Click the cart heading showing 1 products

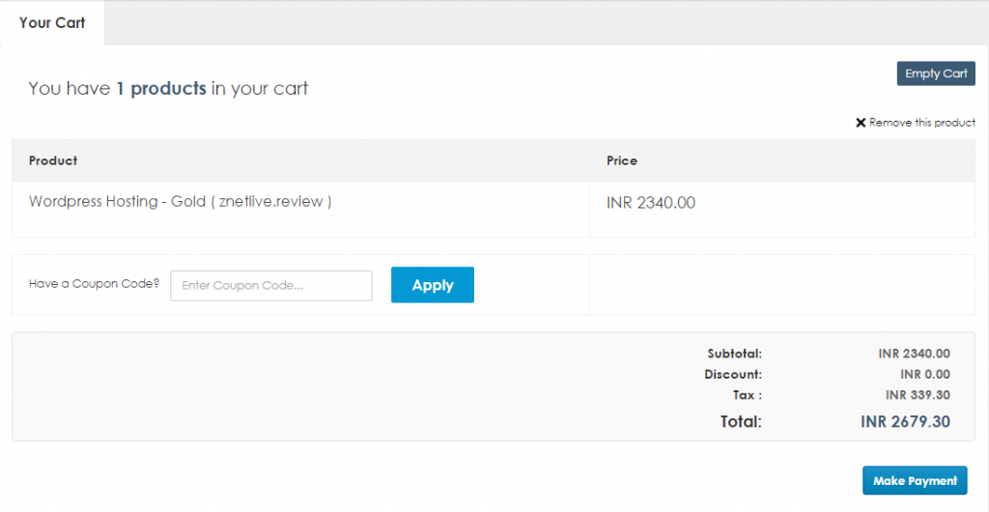tap(168, 89)
